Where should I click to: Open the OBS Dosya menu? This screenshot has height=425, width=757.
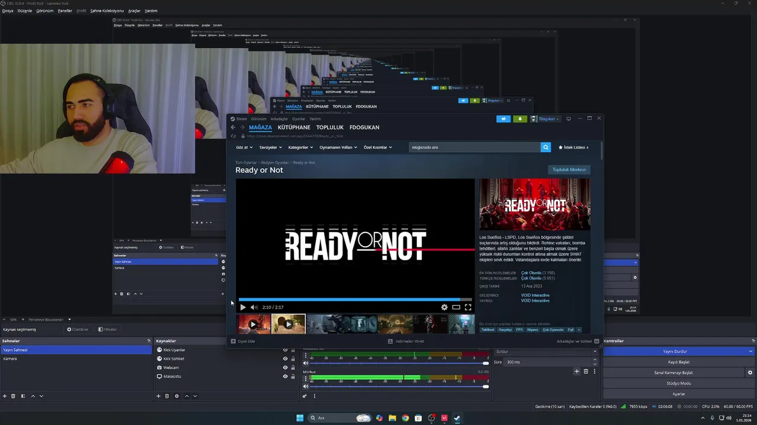[x=7, y=11]
